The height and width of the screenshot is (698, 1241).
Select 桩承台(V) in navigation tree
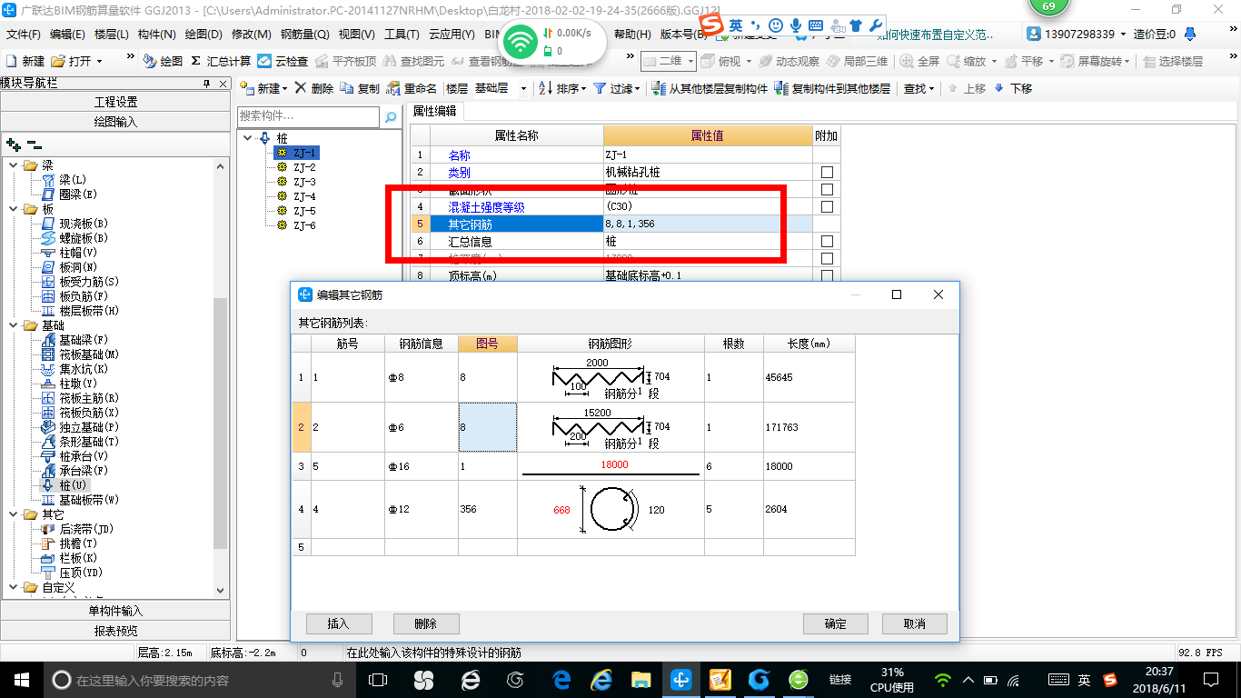coord(84,456)
